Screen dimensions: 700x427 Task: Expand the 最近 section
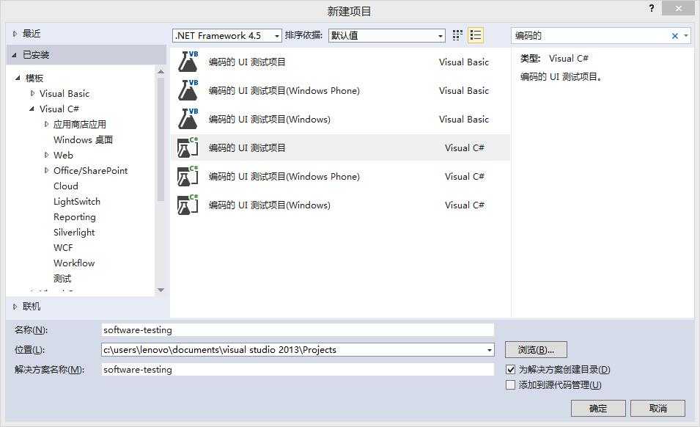click(15, 34)
